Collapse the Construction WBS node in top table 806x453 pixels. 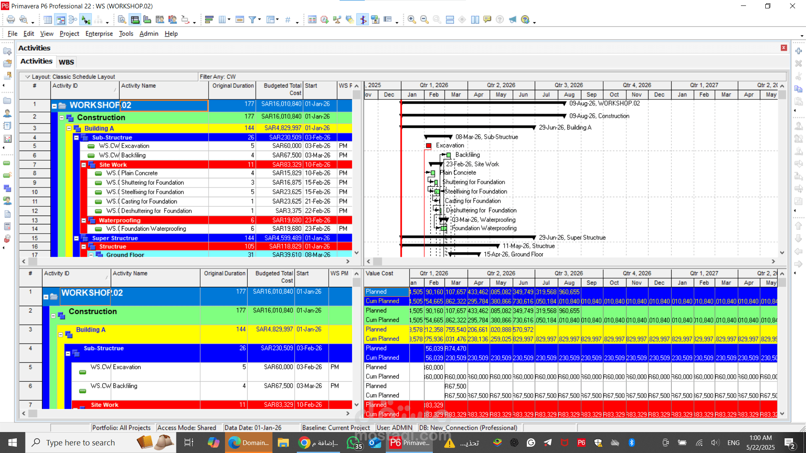click(62, 118)
